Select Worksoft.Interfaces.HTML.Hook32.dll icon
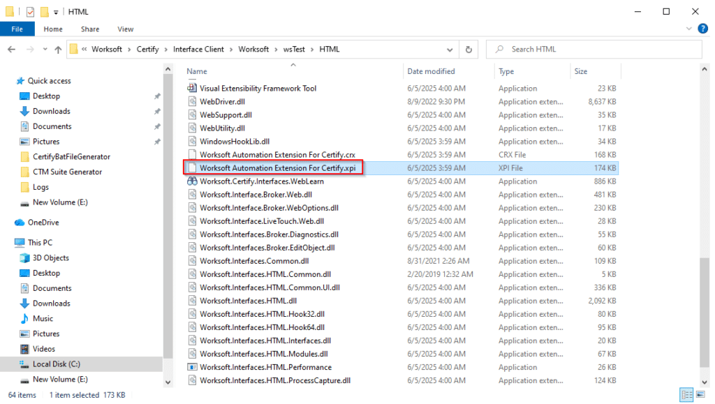 tap(192, 314)
